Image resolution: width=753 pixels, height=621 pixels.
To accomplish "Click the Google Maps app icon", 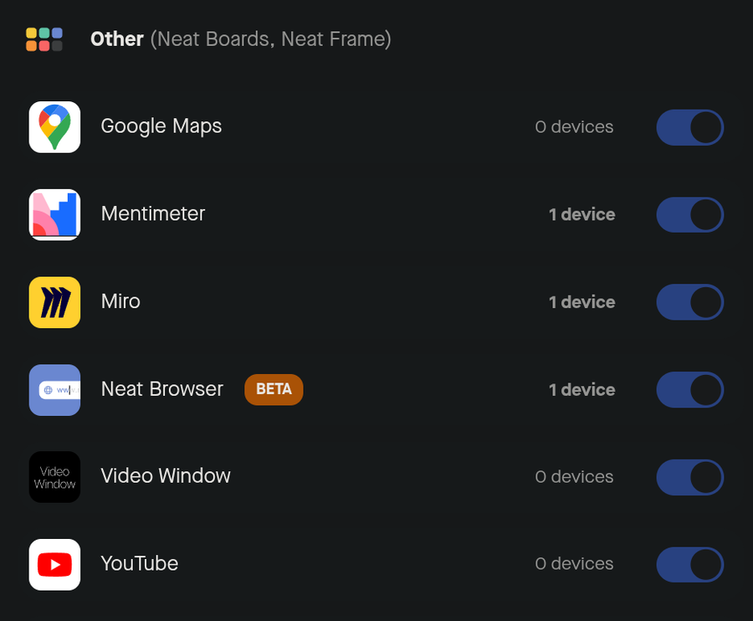I will [x=54, y=127].
